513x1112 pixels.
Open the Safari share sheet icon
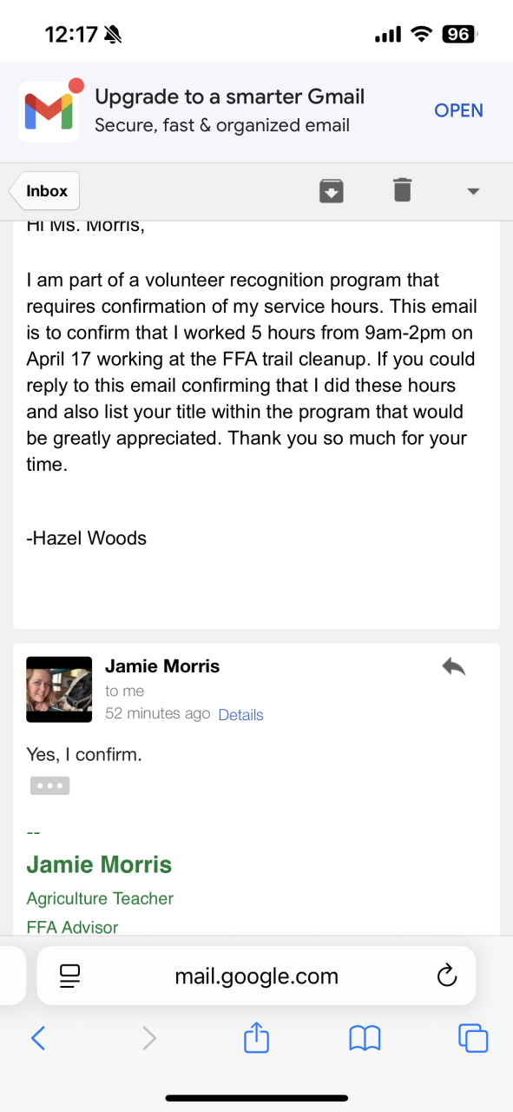point(256,1036)
